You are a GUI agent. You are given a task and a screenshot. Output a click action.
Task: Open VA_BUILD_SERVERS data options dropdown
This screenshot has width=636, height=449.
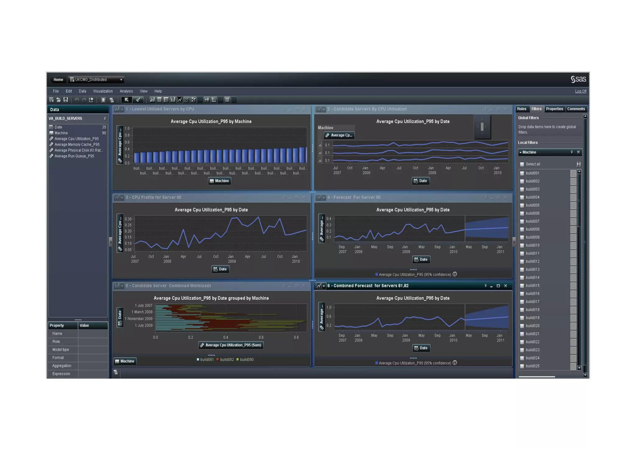coord(105,119)
